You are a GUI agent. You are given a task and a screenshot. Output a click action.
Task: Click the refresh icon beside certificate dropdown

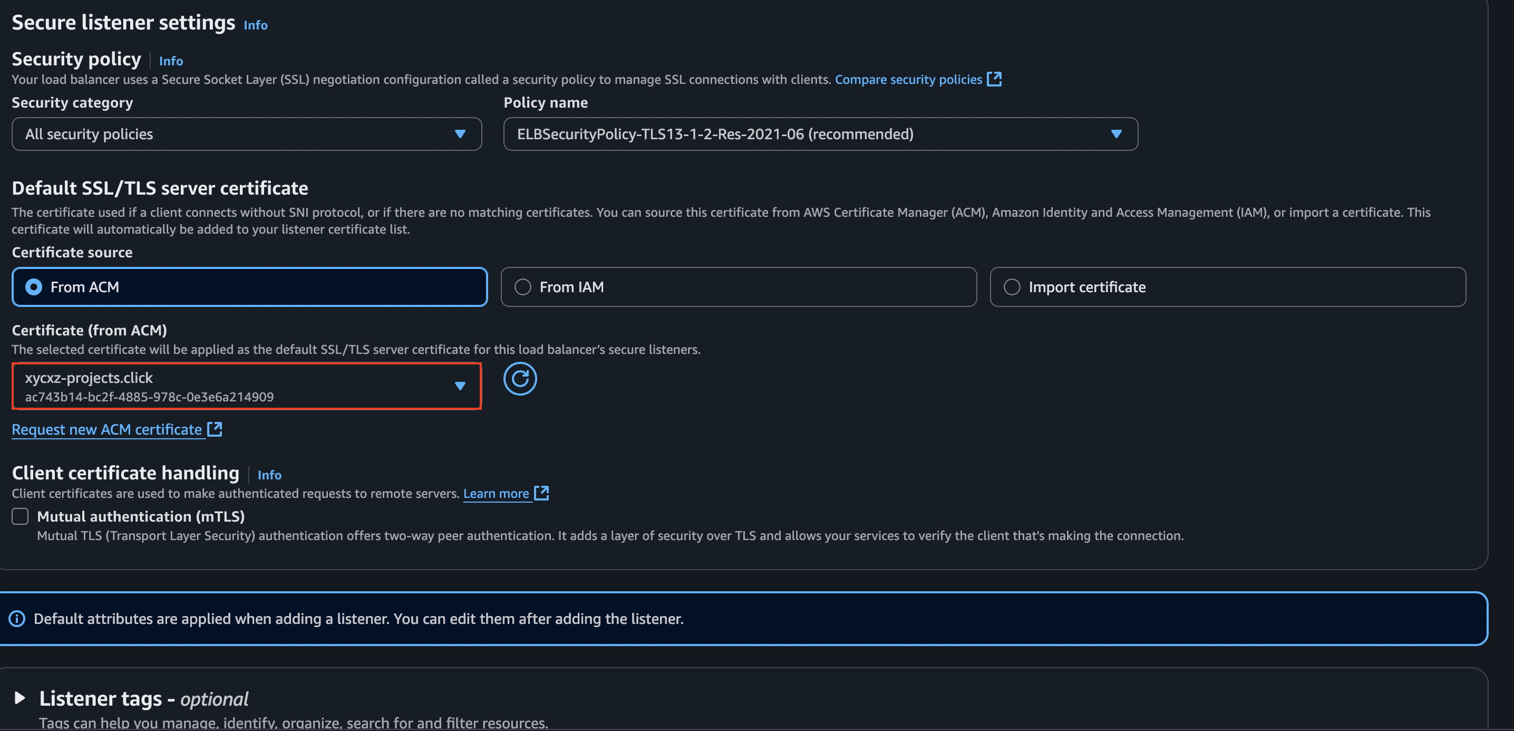pyautogui.click(x=520, y=379)
